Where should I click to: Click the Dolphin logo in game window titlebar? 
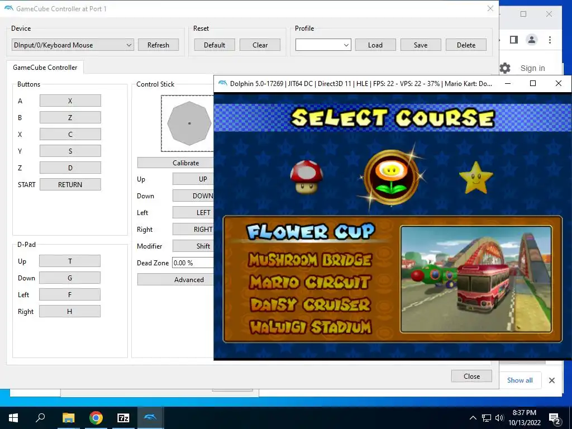[222, 84]
